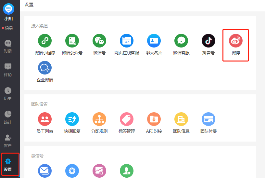The height and width of the screenshot is (178, 265).
Task: Select the 微信号 access channel
Action: pyautogui.click(x=99, y=41)
